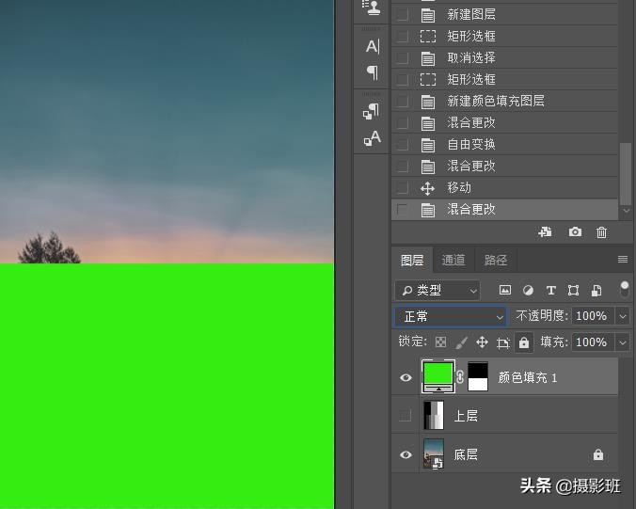636x509 pixels.
Task: Switch to the 路径 tab
Action: click(496, 260)
